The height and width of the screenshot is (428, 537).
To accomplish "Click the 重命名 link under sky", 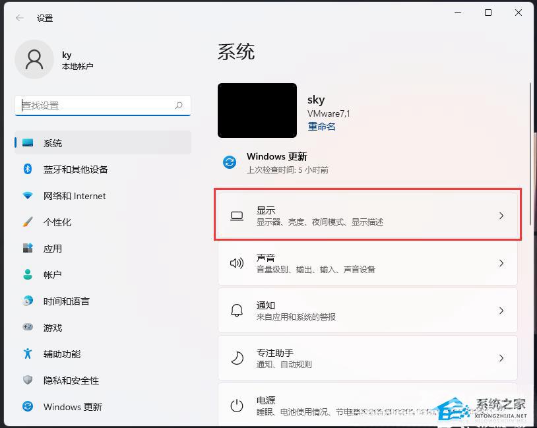I will pos(321,126).
